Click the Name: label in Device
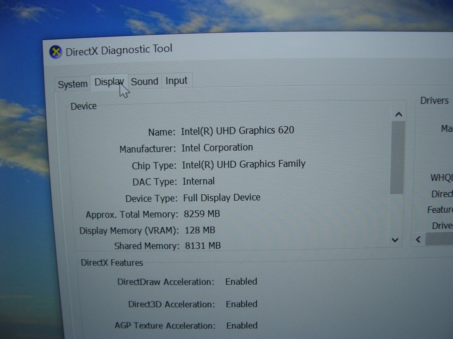This screenshot has width=453, height=339. 162,132
